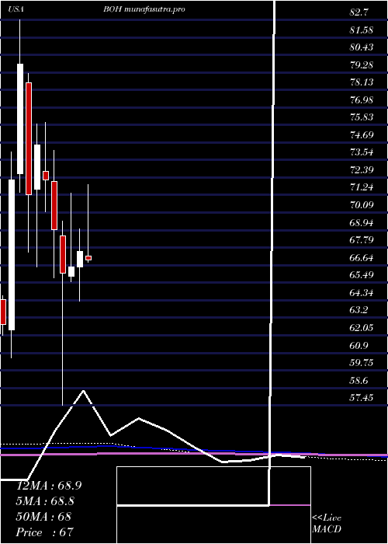Select the tallest white candlestick near 79.28
The height and width of the screenshot is (544, 388).
pyautogui.click(x=20, y=119)
